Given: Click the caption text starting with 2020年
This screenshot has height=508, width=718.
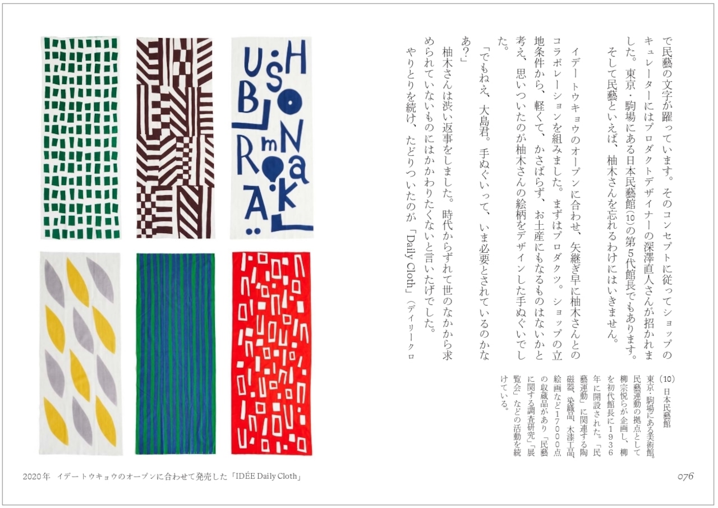Looking at the screenshot, I should (163, 477).
